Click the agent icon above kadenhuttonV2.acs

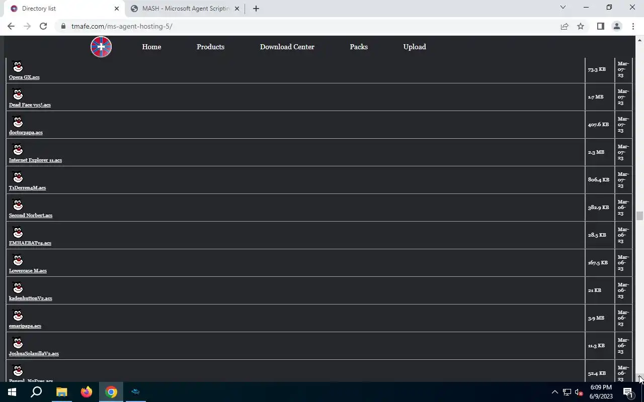click(18, 288)
